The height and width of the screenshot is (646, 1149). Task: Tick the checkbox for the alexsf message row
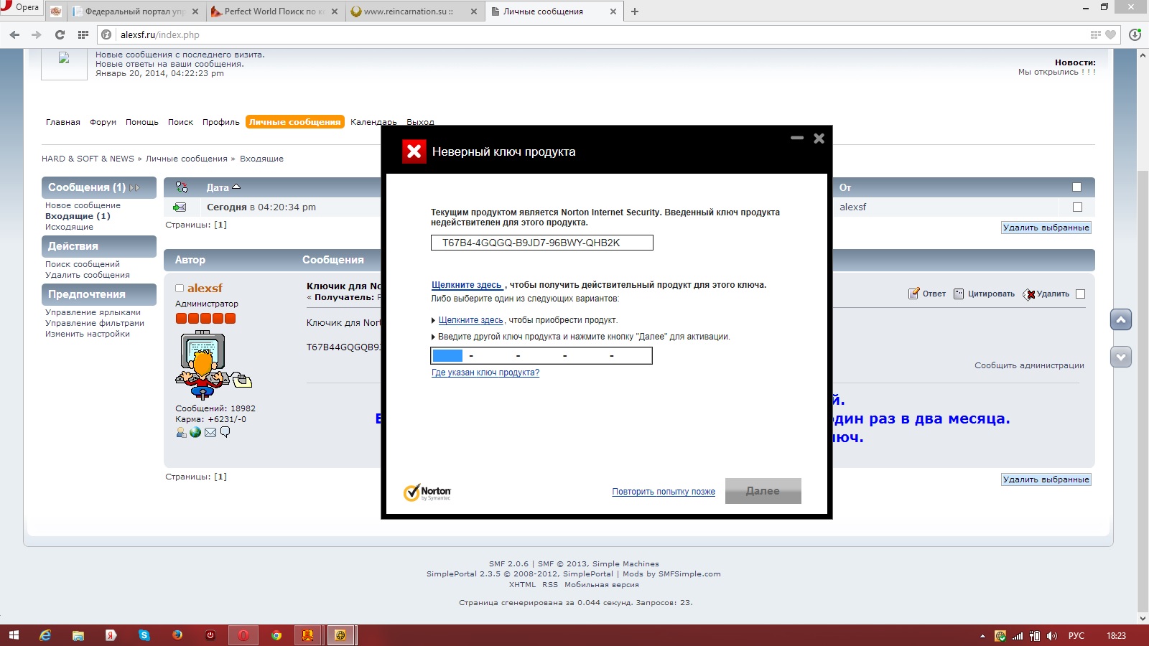pos(1077,207)
